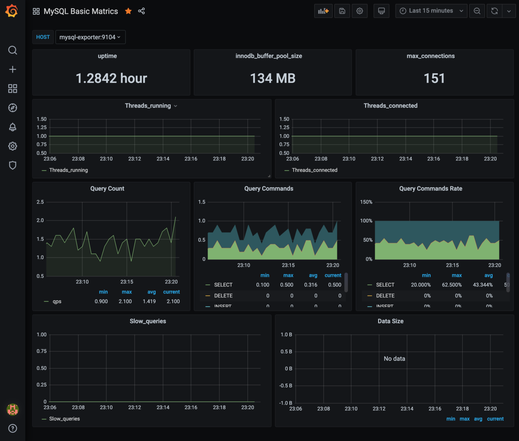Open the Configuration gear in sidebar
This screenshot has height=441, width=519.
(13, 146)
